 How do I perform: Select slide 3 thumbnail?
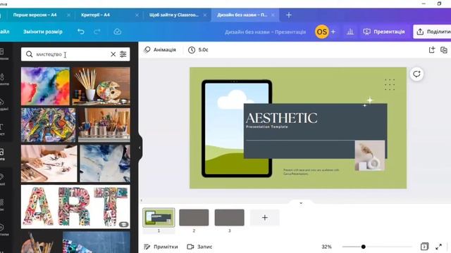pos(229,217)
